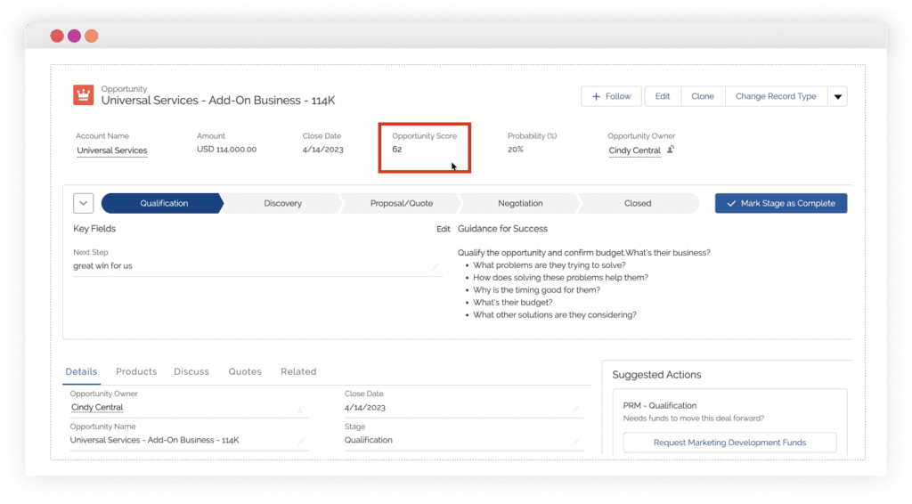Image resolution: width=912 pixels, height=504 pixels.
Task: Click pencil icon beside Stage Qualification
Action: click(x=576, y=441)
